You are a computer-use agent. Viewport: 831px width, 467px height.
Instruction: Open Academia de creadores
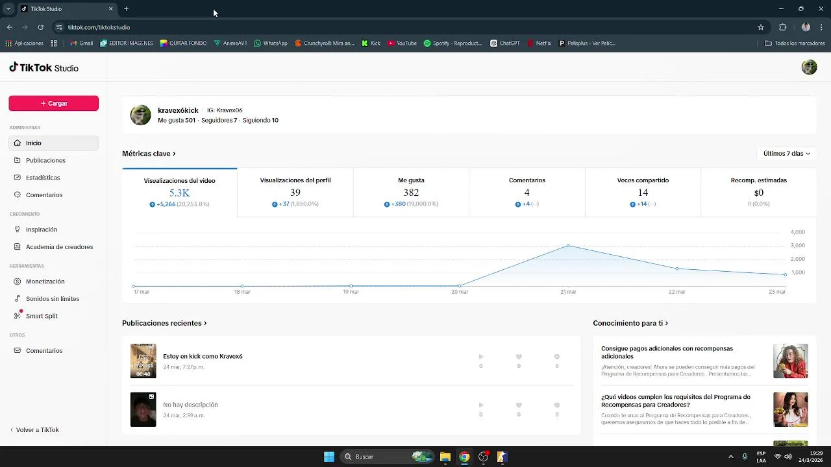point(53,246)
